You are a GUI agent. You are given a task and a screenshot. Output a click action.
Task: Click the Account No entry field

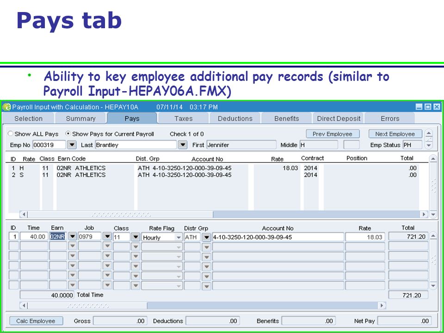(278, 237)
